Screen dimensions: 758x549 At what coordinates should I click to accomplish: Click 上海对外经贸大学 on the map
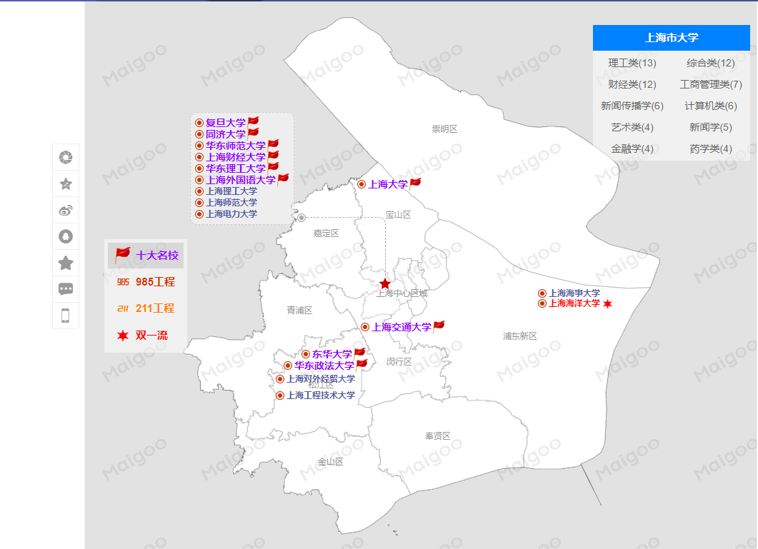[x=321, y=379]
